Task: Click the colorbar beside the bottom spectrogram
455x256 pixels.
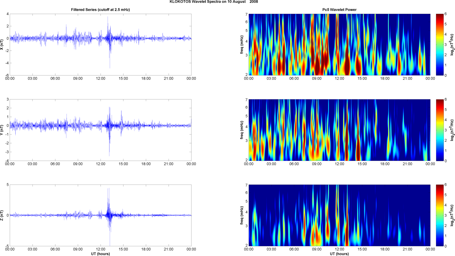Action: [440, 215]
